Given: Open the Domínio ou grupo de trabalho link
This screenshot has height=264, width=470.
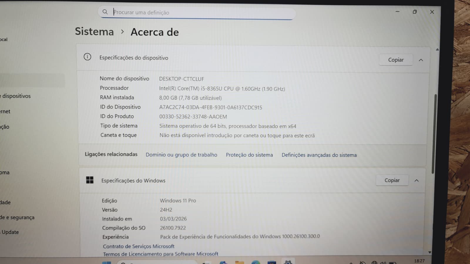Looking at the screenshot, I should click(182, 155).
